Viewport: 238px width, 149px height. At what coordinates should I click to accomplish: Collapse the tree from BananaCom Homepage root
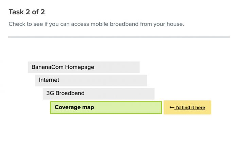(84, 67)
